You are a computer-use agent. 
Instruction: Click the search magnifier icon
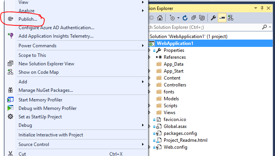tap(265, 27)
